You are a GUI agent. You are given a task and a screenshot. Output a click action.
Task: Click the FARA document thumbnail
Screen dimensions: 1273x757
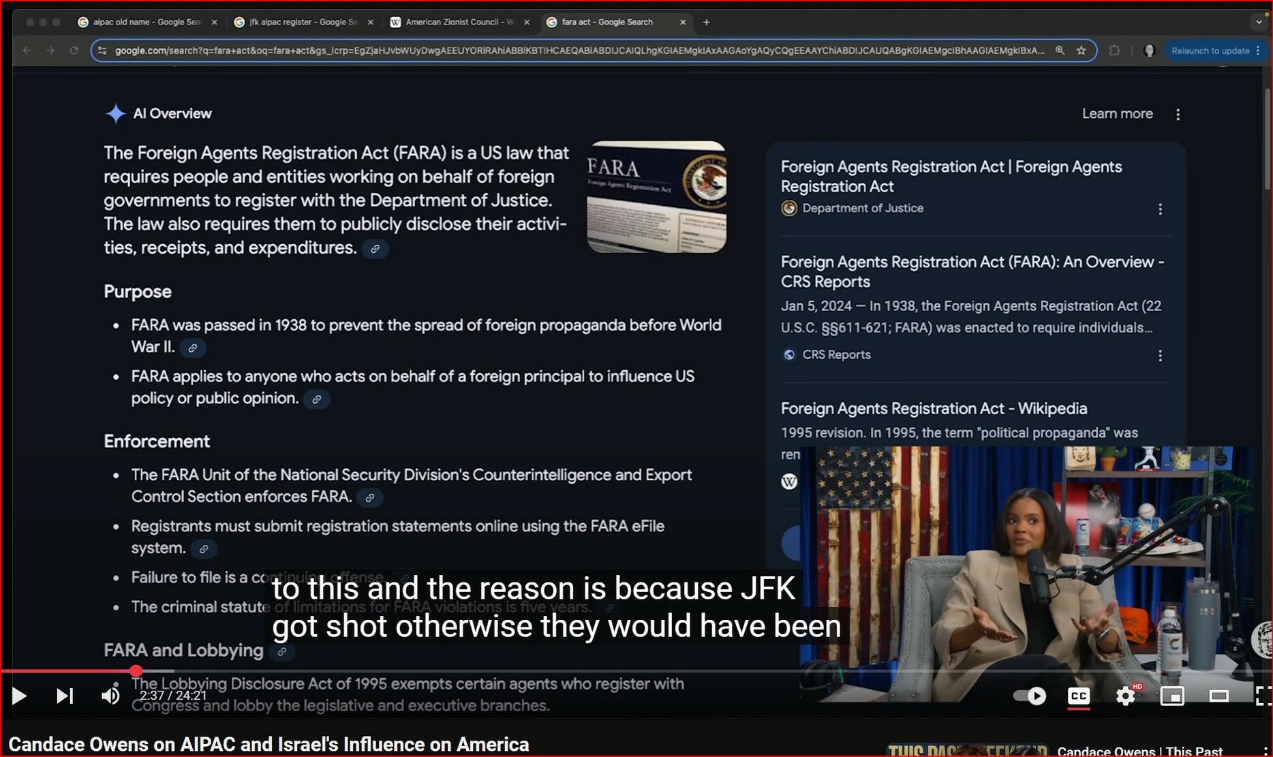point(656,197)
